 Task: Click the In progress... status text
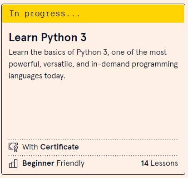pyautogui.click(x=45, y=14)
